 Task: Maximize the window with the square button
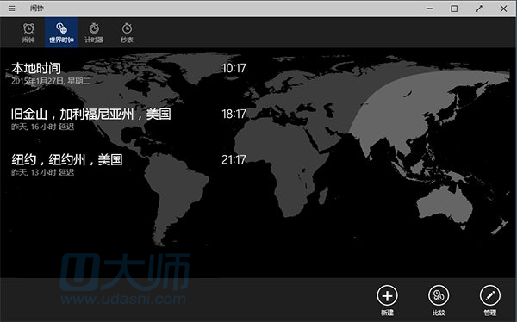pyautogui.click(x=454, y=9)
